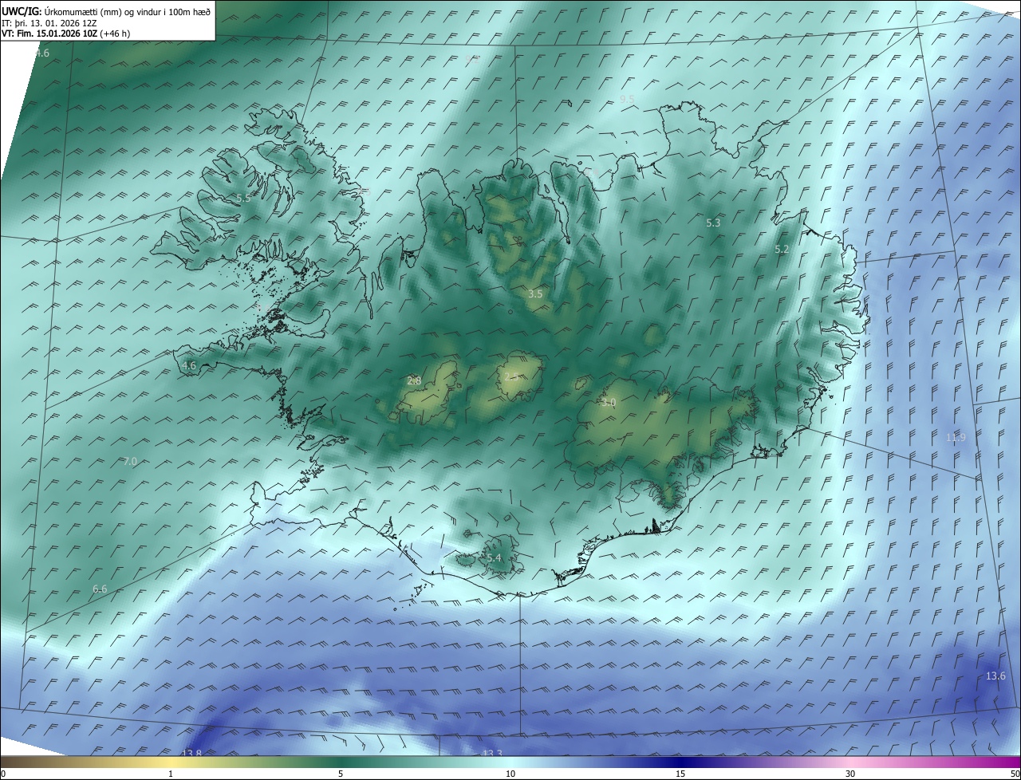This screenshot has height=780, width=1021.
Task: Click the 13.6 value in the southeast corner
Action: point(995,676)
